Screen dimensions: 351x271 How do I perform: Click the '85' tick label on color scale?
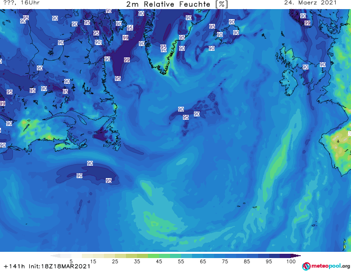point(247,261)
